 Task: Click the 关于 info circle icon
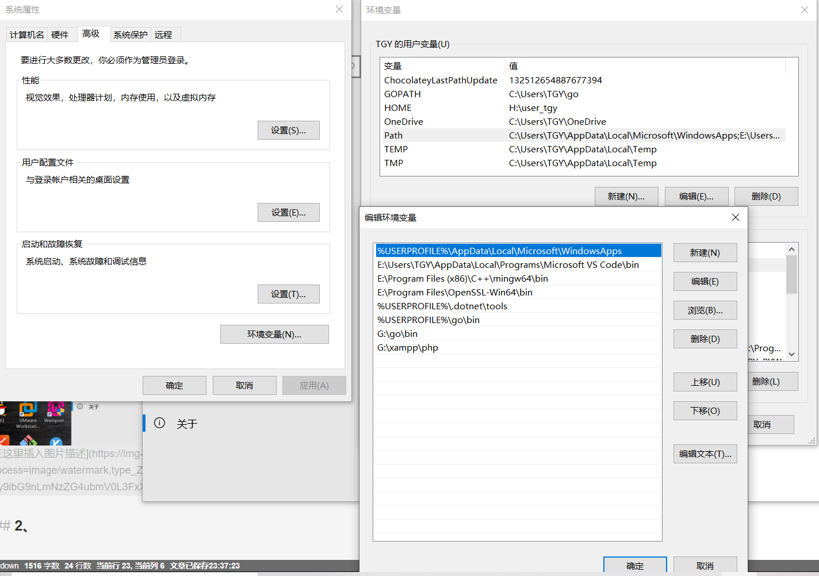(x=160, y=423)
